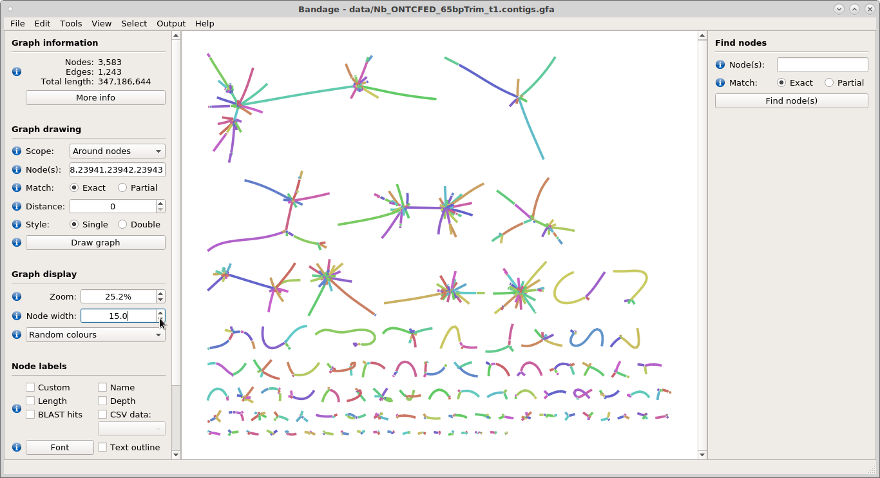Select Exact match in Graph drawing
Viewport: 880px width, 478px height.
(74, 187)
